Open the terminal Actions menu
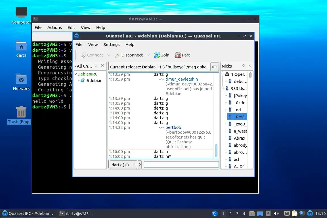The height and width of the screenshot is (218, 327). 54,27
